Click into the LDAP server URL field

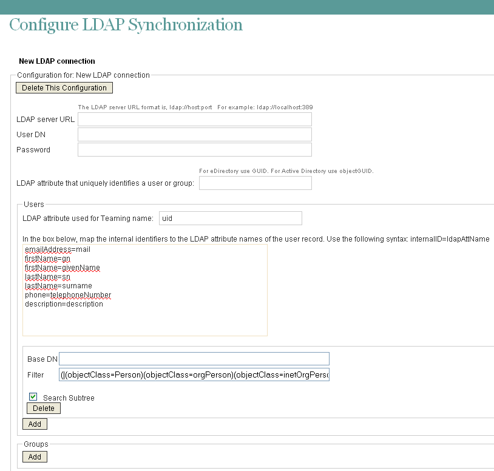click(x=194, y=119)
